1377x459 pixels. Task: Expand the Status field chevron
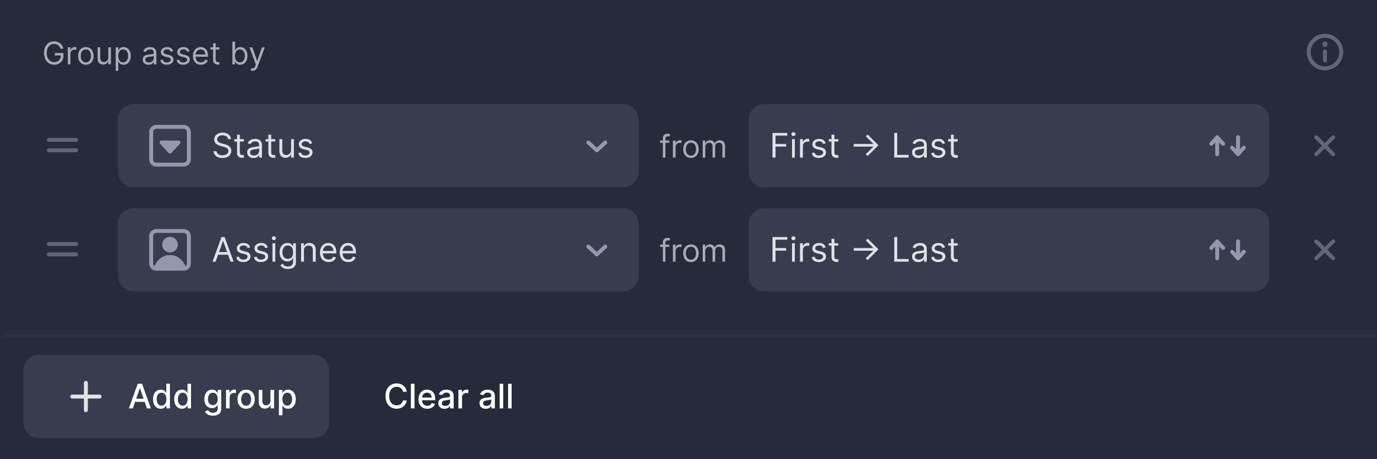tap(597, 146)
